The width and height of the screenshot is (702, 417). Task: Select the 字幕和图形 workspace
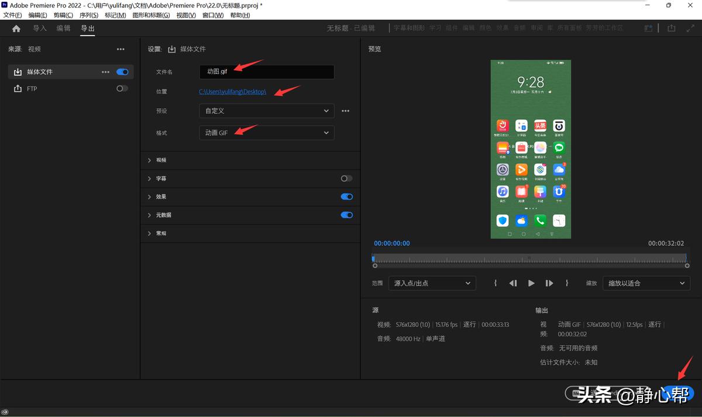point(409,28)
